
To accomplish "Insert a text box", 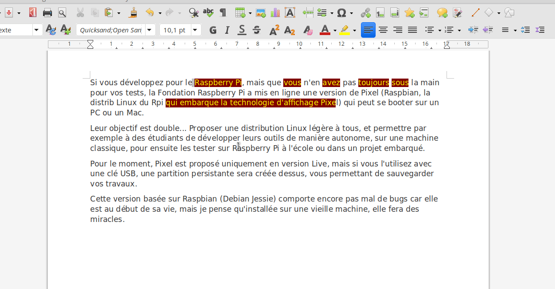I will point(290,13).
